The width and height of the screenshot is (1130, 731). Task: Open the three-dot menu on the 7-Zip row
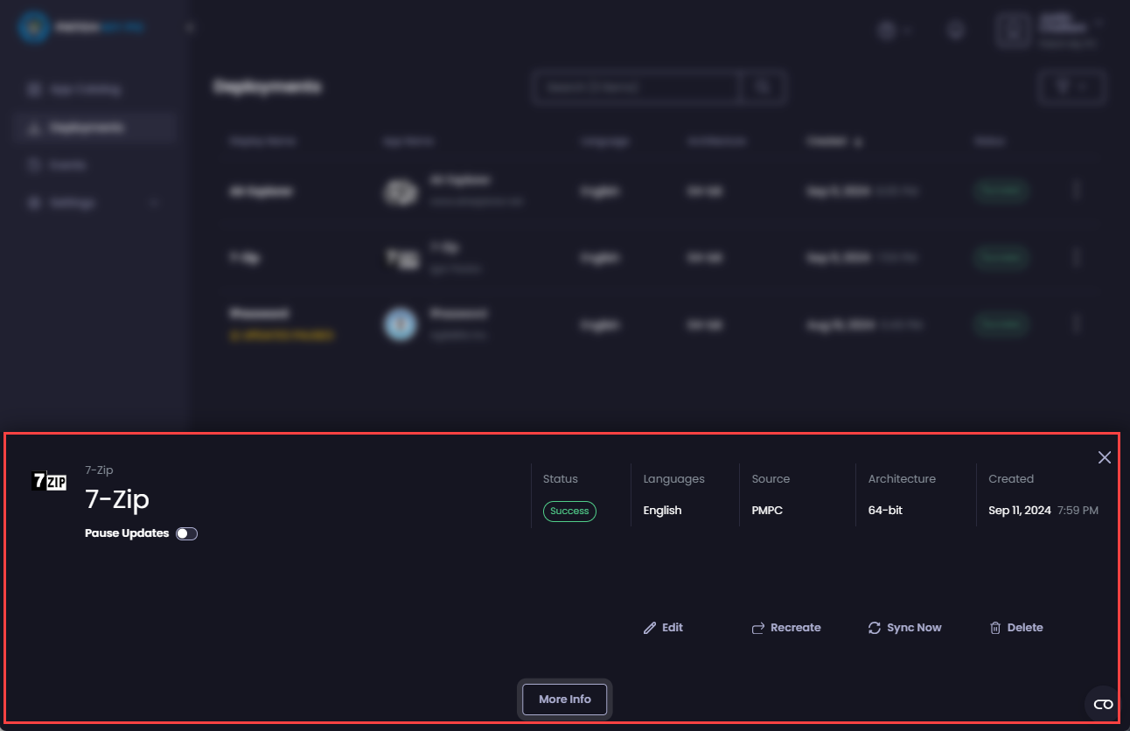(1077, 257)
